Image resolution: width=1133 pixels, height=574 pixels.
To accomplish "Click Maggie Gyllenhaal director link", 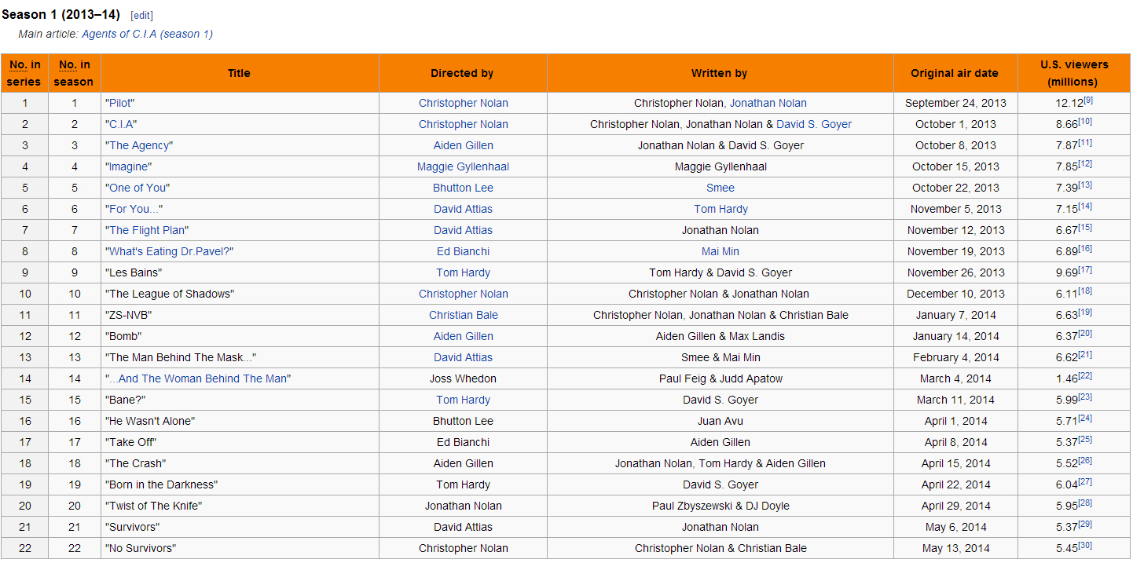I will click(x=464, y=166).
